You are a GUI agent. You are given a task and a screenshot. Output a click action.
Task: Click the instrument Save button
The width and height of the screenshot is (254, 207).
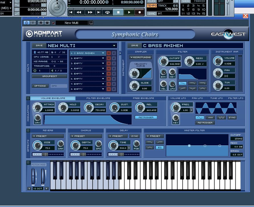[x=135, y=46]
